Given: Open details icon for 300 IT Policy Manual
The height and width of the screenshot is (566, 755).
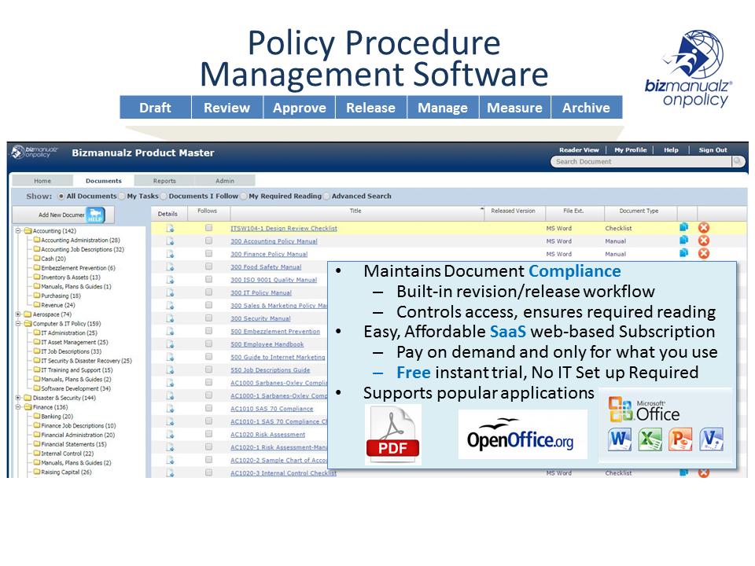Looking at the screenshot, I should click(x=170, y=292).
